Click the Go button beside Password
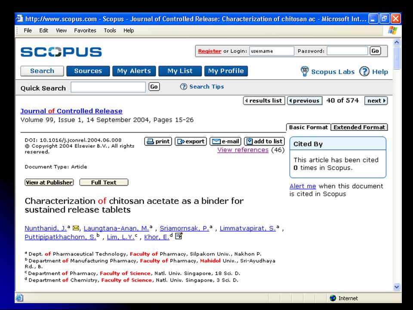This screenshot has width=413, height=310. coord(375,51)
